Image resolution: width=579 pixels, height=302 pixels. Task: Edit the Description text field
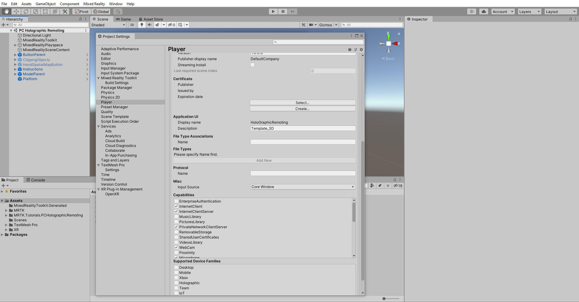point(303,128)
